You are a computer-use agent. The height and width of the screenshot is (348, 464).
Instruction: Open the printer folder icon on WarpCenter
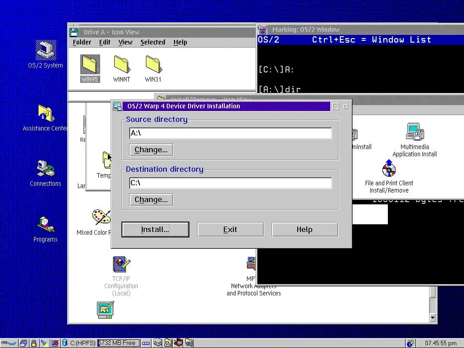(x=168, y=343)
